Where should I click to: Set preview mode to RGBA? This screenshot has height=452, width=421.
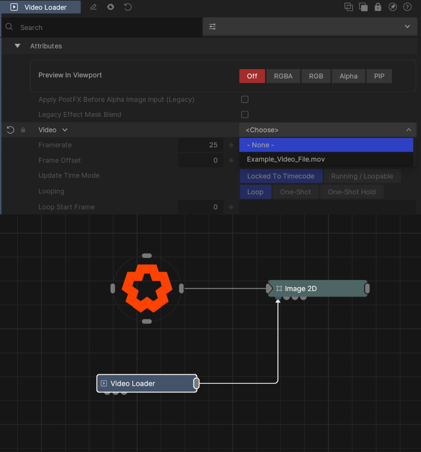tap(283, 76)
